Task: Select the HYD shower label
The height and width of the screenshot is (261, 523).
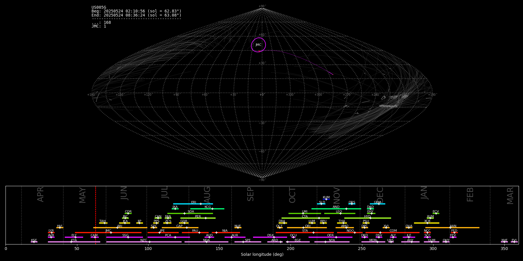Action: click(368, 217)
